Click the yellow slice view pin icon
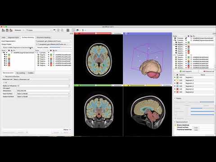Viewport: 216px width, 162px height. pyautogui.click(x=124, y=85)
